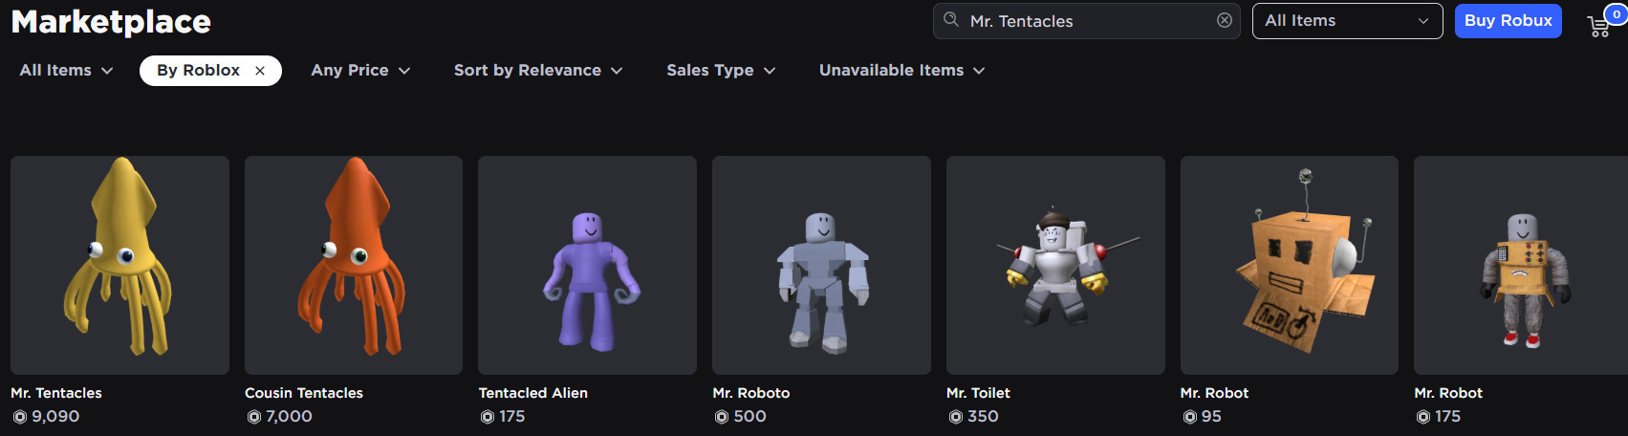This screenshot has width=1628, height=436.
Task: Open the Mr. Roboto gray robot thumbnail
Action: coord(821,265)
